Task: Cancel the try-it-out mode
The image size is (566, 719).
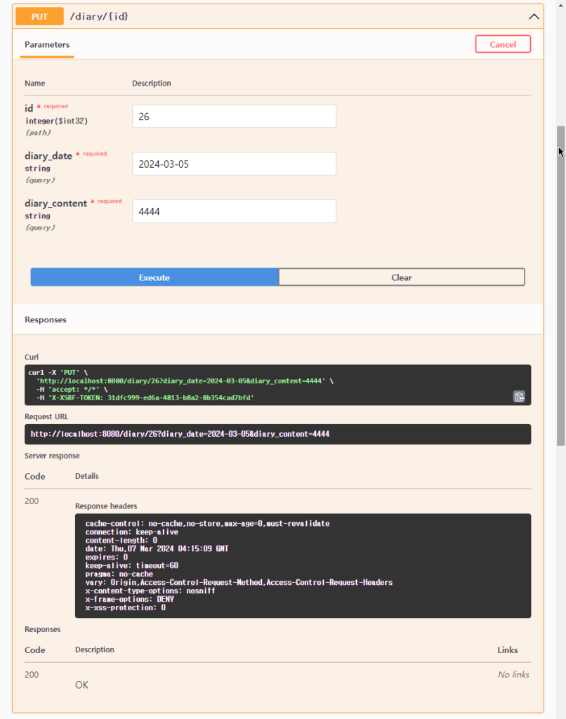Action: 503,44
